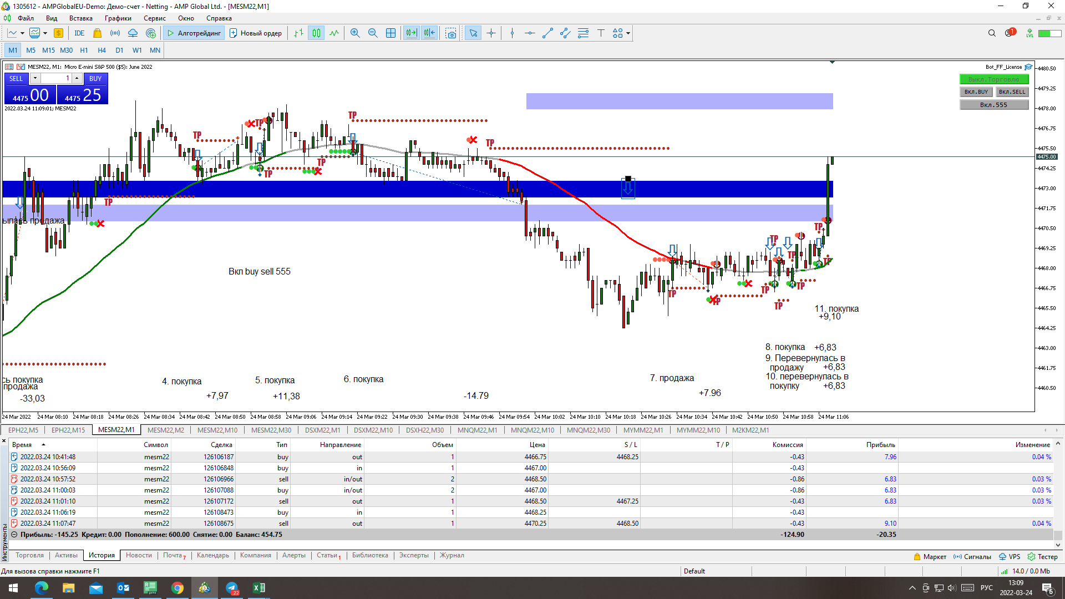This screenshot has height=599, width=1065.
Task: Take a chart screenshot with camera icon
Action: [451, 33]
